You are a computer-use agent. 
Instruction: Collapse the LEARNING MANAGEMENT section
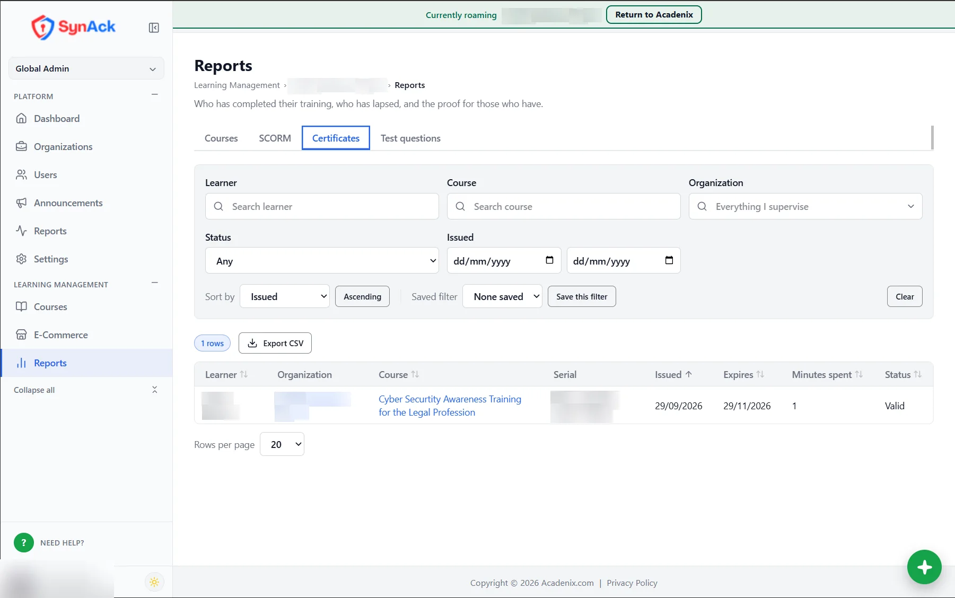coord(155,283)
